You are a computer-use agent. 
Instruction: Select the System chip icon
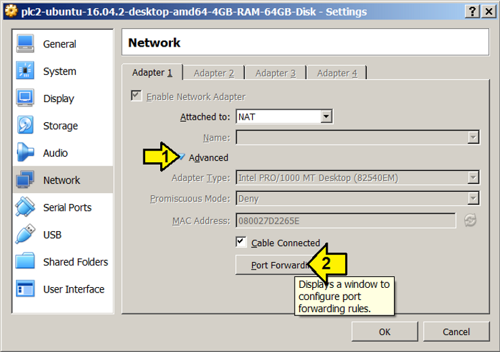(25, 70)
